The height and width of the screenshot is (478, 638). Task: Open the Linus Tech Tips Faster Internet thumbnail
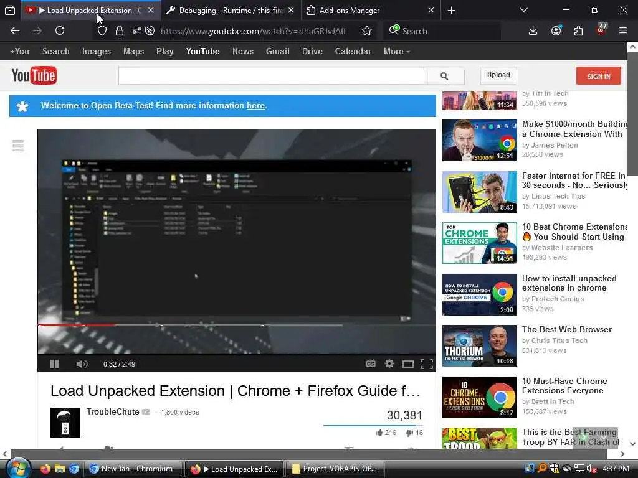(x=480, y=192)
